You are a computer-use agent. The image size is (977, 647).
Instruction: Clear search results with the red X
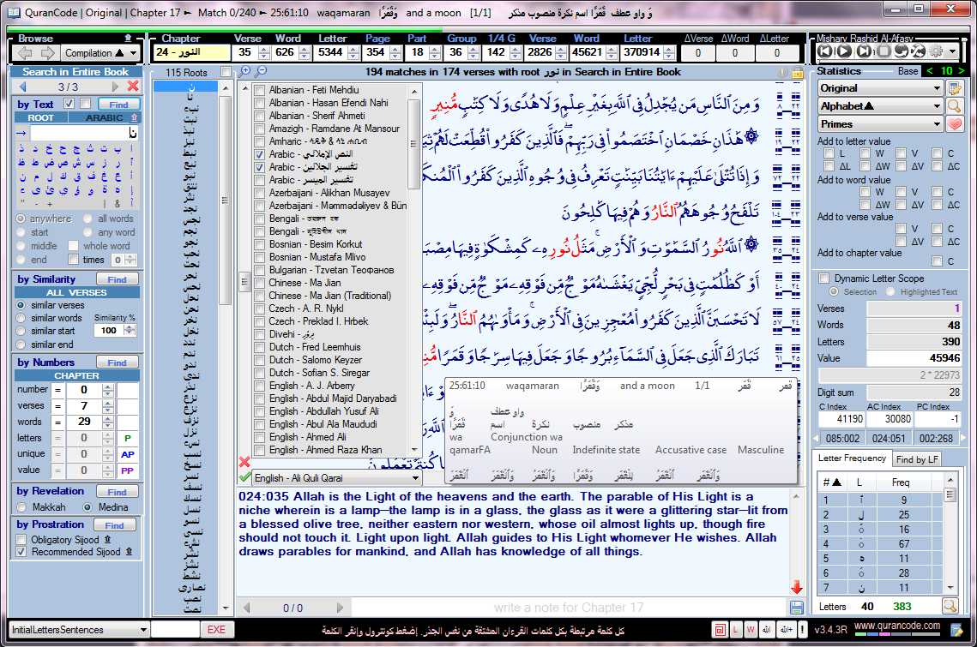[133, 86]
